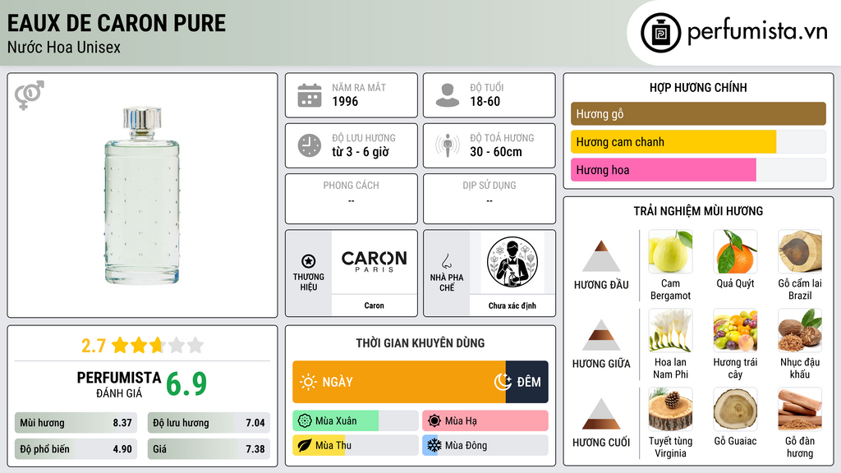This screenshot has width=841, height=473.
Task: Click the leaf icon for Mùa Thu
Action: click(x=305, y=445)
